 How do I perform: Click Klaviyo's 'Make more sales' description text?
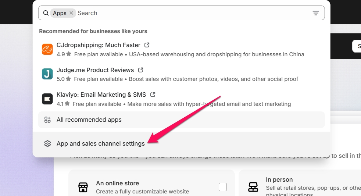[209, 104]
